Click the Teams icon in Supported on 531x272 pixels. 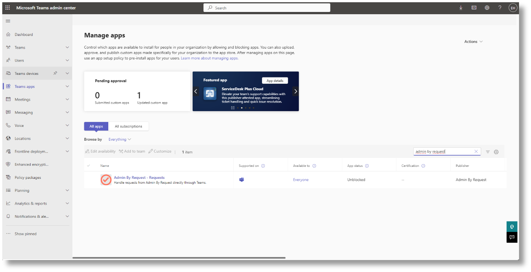tap(242, 180)
